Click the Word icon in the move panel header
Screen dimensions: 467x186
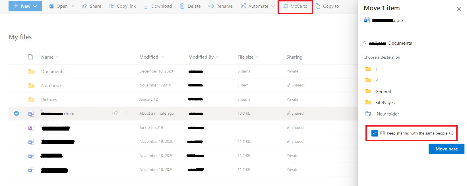click(367, 20)
